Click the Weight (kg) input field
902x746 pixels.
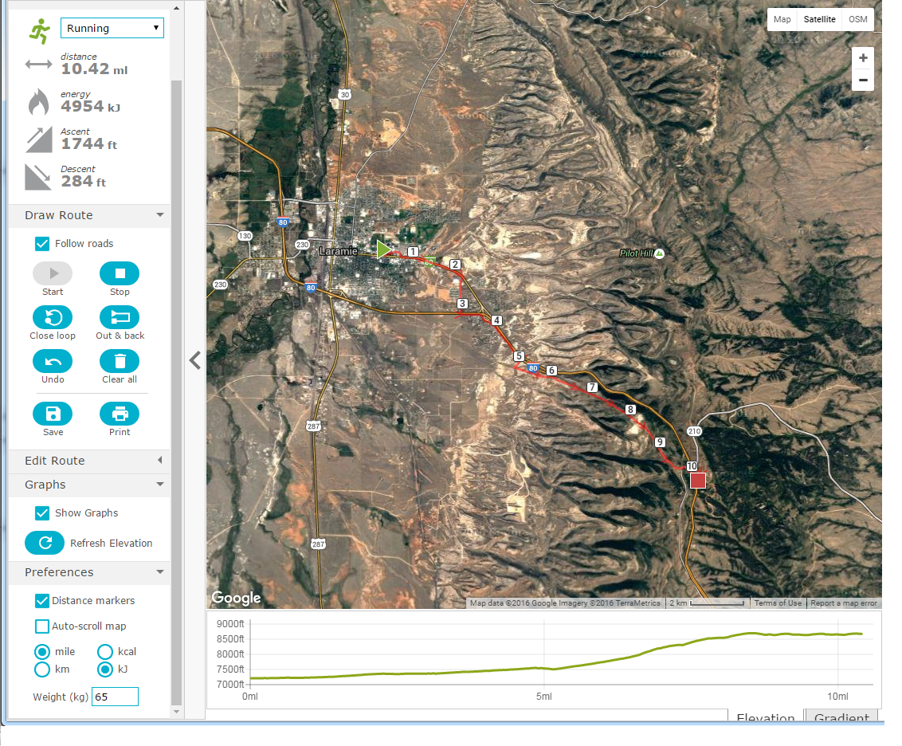[x=115, y=697]
